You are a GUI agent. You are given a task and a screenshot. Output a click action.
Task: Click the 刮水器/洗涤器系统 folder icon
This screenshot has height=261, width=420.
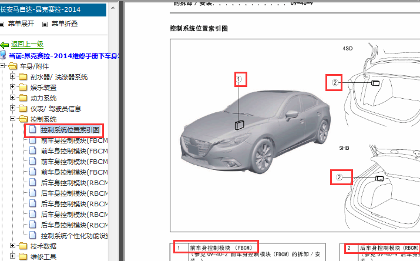click(23, 77)
